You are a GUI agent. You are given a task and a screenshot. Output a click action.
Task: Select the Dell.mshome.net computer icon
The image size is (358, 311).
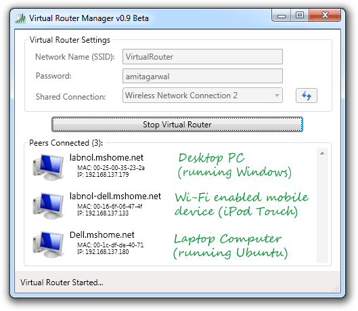[x=48, y=245]
